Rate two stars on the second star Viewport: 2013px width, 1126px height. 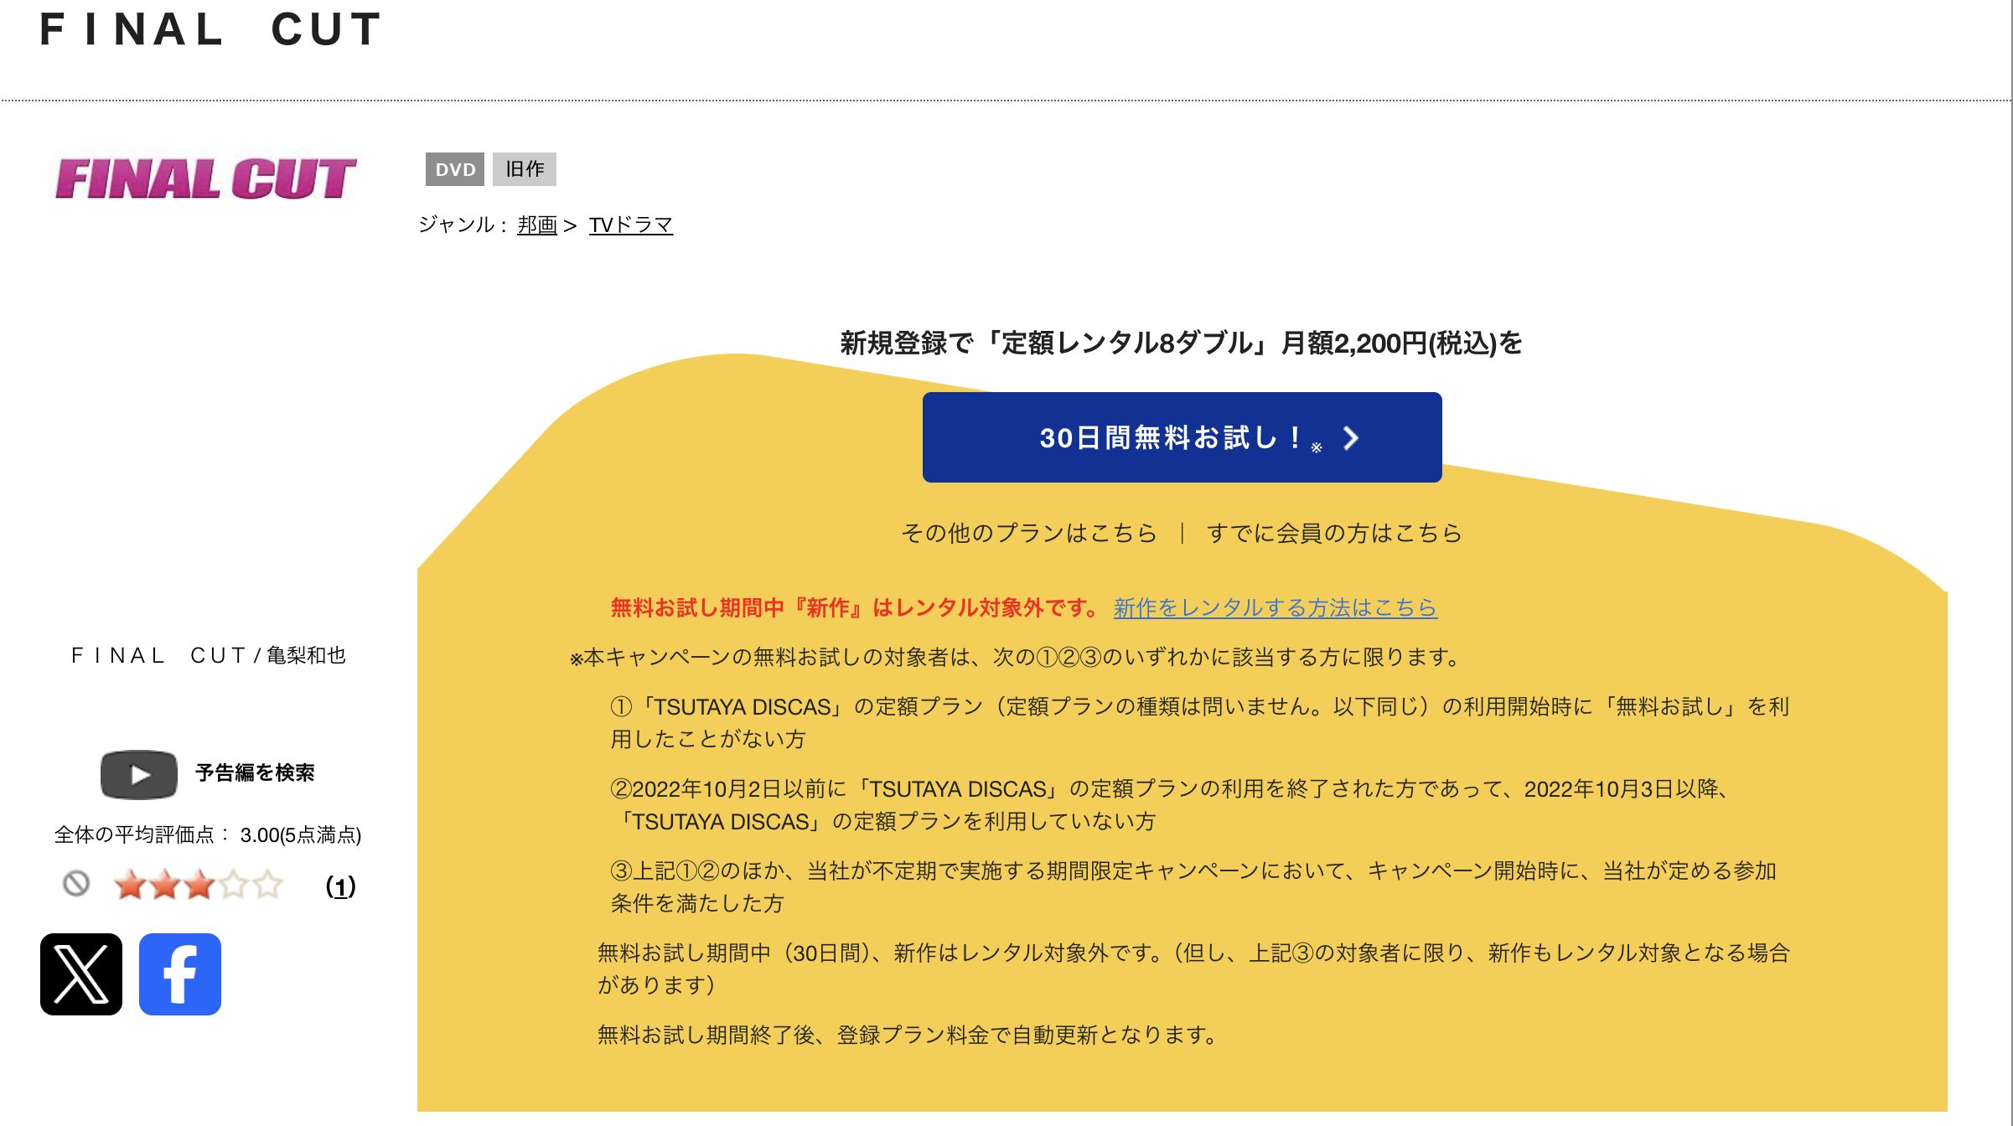point(165,885)
